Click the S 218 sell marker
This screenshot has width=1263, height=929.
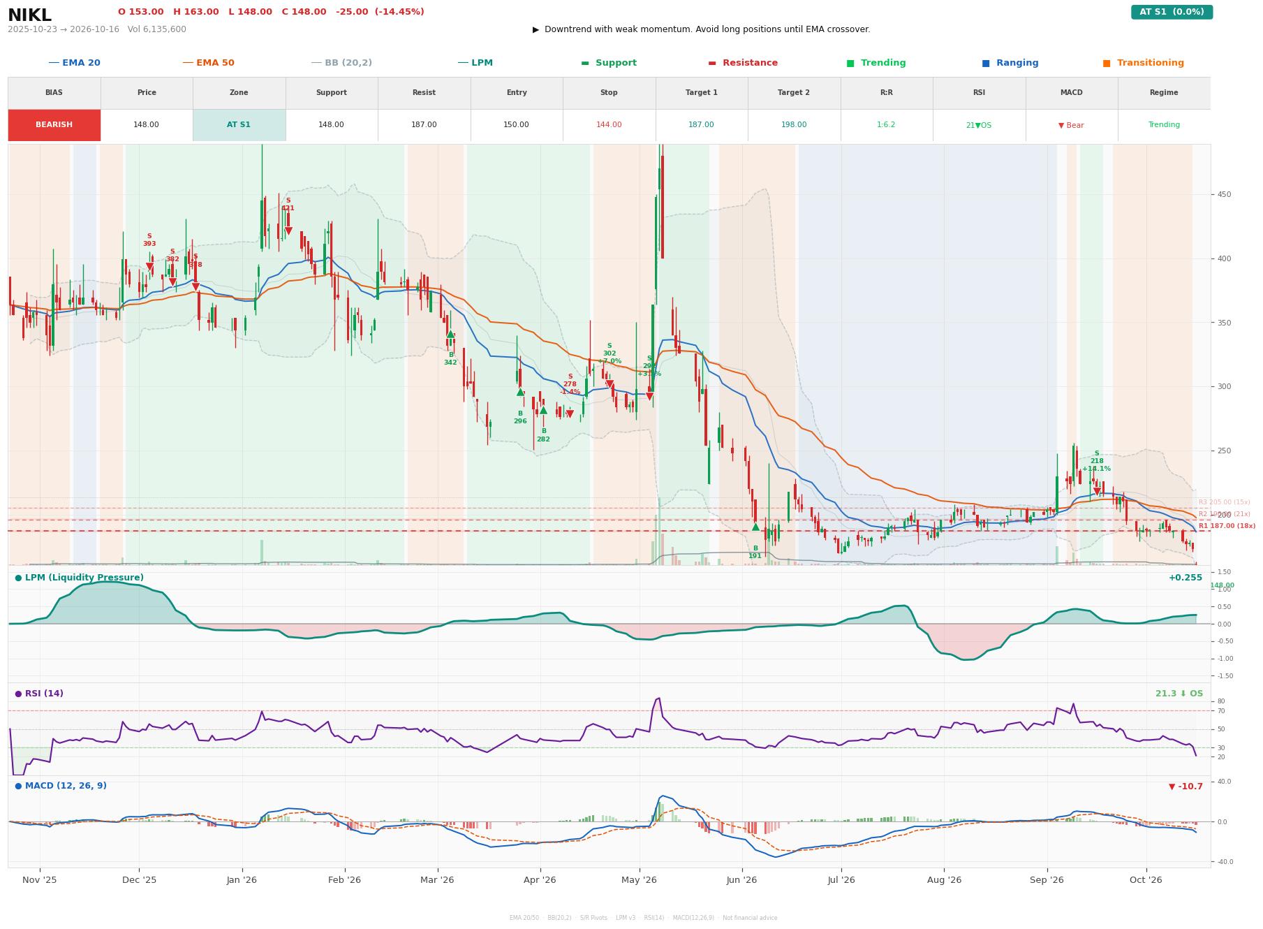[x=1097, y=492]
